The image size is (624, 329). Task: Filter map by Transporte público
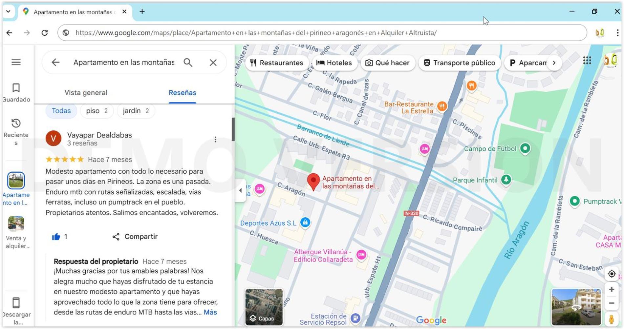460,63
